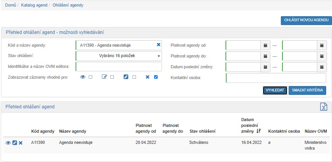Screen dimensions: 332x162
Task: Uncheck the checkbox next to the X icon
Action: click(156, 77)
